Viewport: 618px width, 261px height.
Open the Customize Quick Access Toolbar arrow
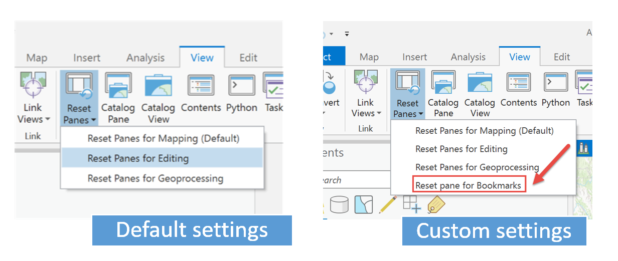346,34
